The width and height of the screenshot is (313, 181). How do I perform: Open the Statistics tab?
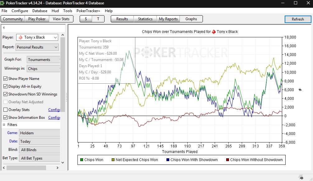pyautogui.click(x=145, y=19)
